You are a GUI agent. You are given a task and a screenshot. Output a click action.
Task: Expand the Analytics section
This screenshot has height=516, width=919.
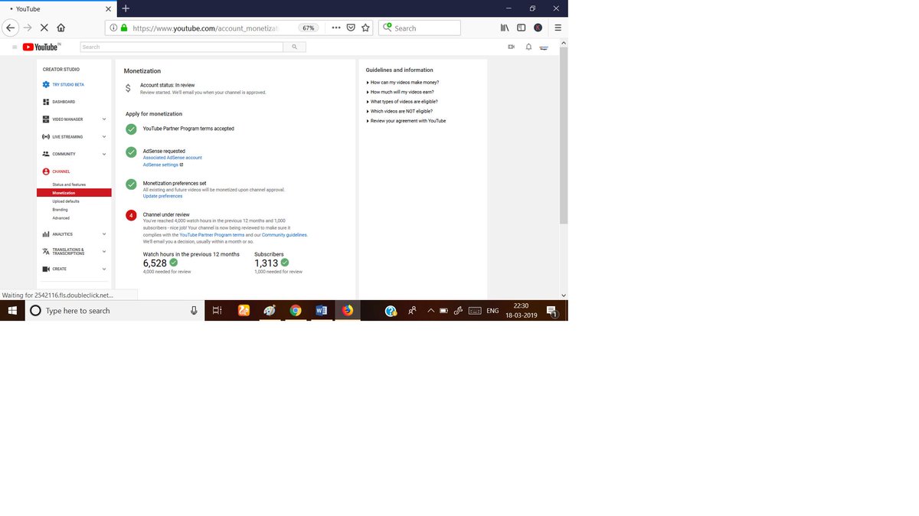(104, 234)
